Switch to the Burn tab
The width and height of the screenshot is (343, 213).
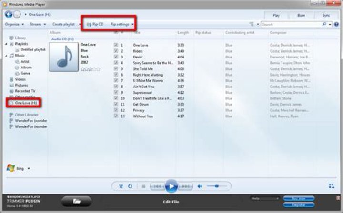pos(301,15)
